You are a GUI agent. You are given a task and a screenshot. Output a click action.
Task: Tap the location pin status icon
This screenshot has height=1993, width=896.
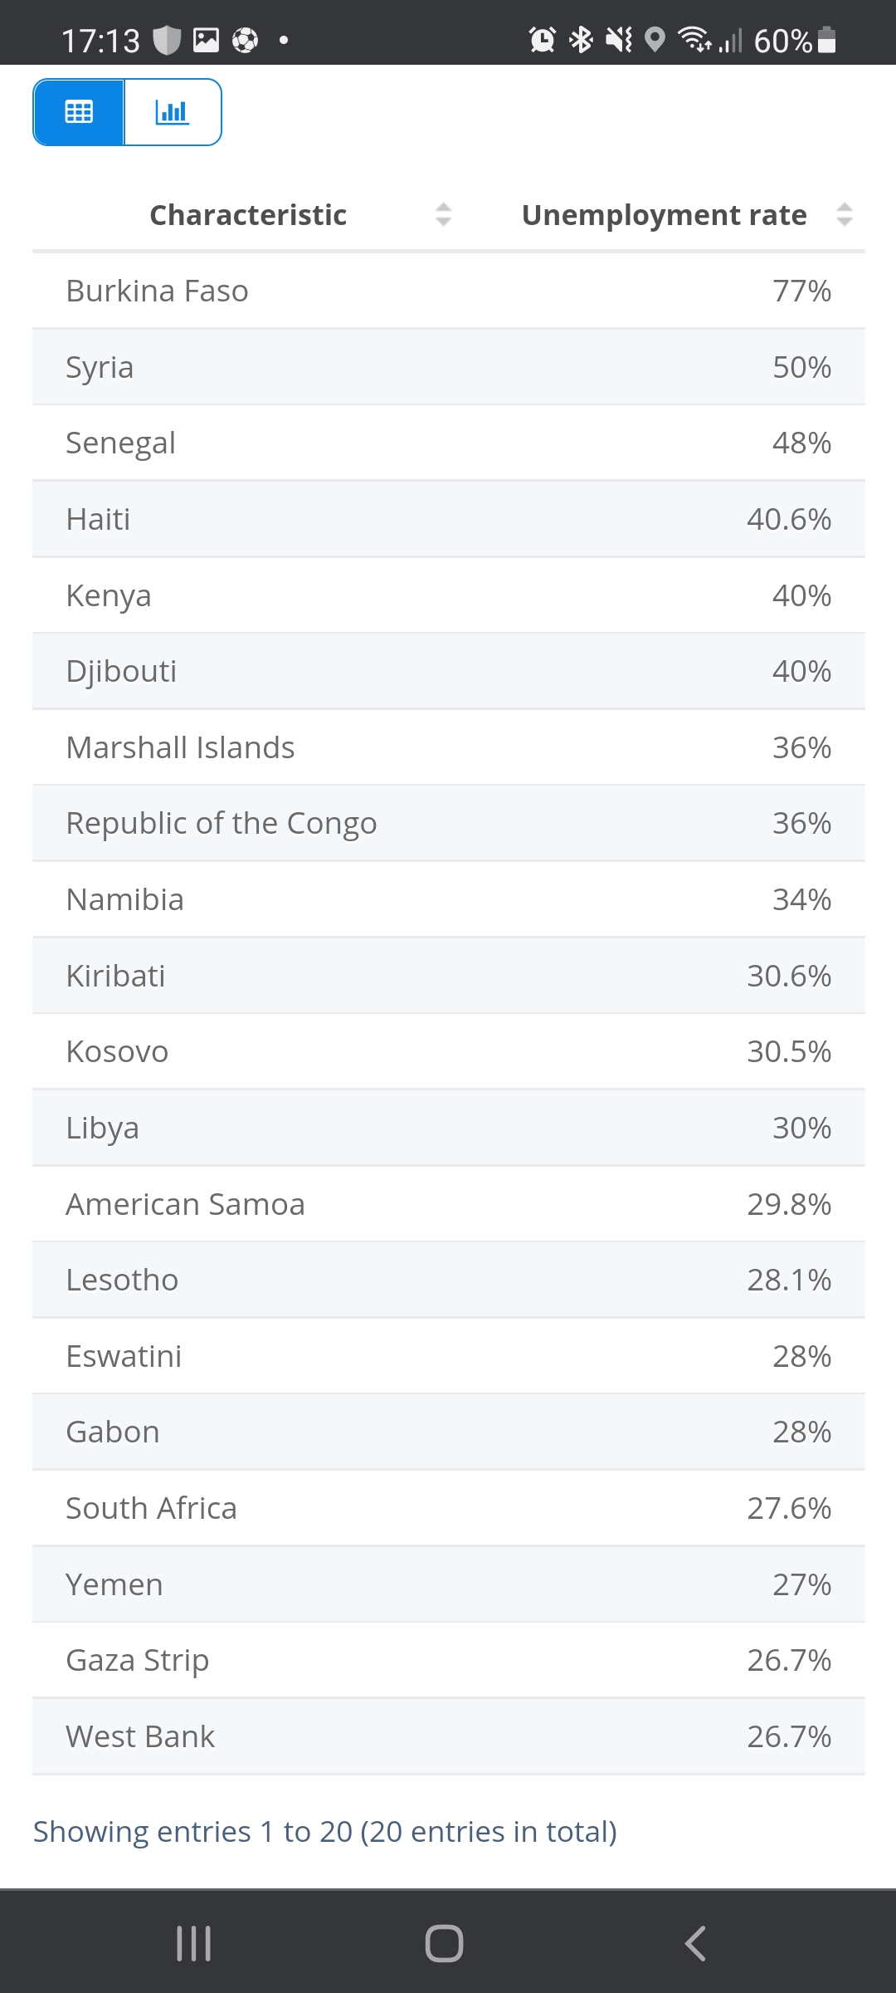tap(655, 40)
